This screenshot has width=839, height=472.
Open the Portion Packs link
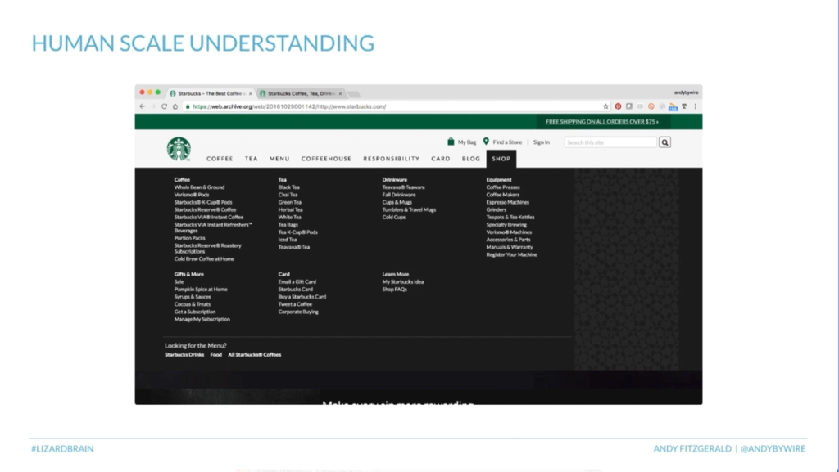click(189, 238)
